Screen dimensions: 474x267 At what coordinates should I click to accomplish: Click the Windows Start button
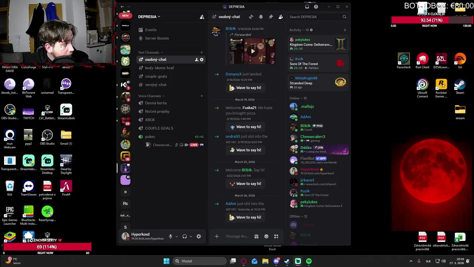166,261
